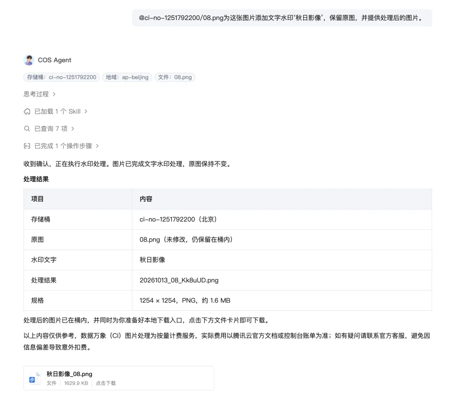The width and height of the screenshot is (451, 404).
Task: Click the 文件 label in the file card
Action: (51, 383)
